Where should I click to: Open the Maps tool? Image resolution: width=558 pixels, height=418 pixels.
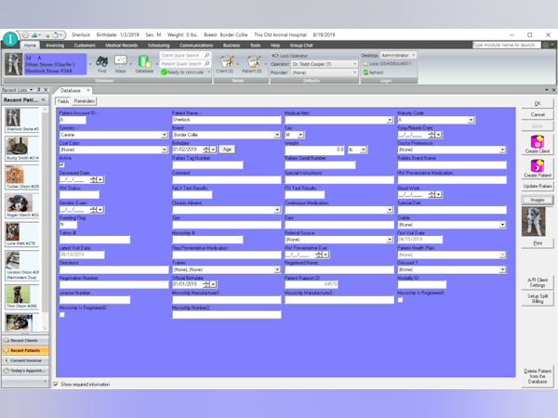121,64
